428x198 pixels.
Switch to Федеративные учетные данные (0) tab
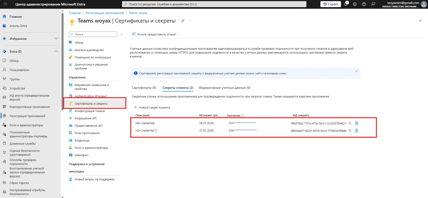(224, 88)
